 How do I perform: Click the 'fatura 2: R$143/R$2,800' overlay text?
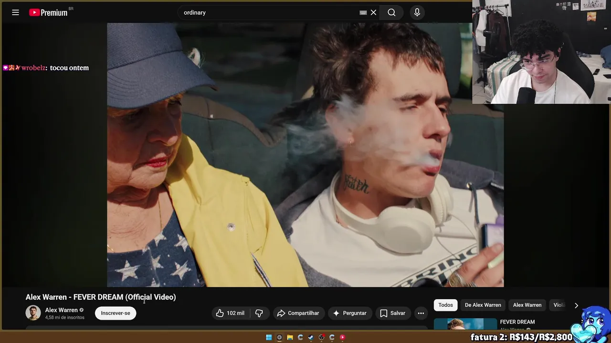click(521, 337)
